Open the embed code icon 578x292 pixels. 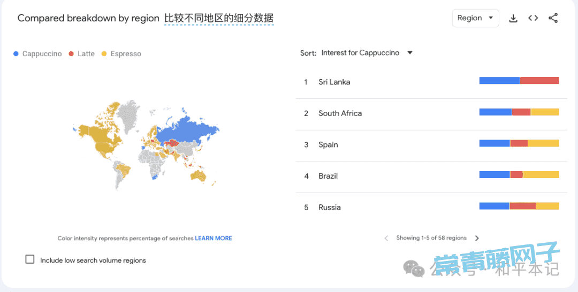(x=533, y=18)
